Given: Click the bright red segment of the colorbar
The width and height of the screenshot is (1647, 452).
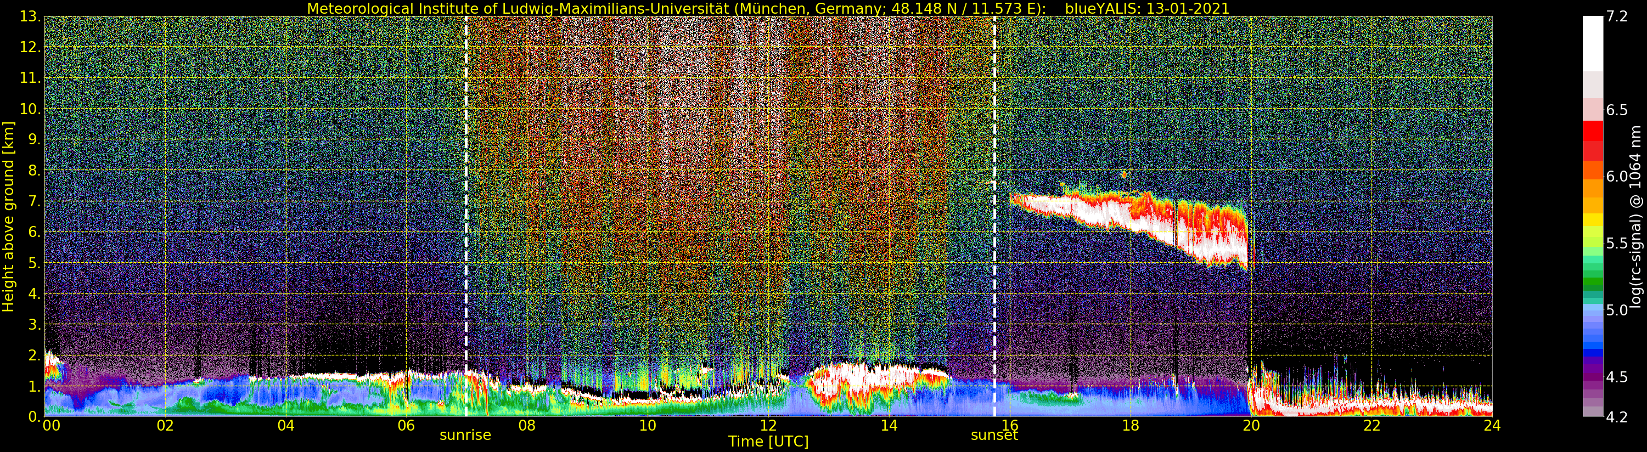Looking at the screenshot, I should coord(1593,130).
